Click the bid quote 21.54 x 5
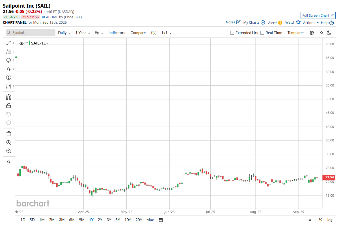 11,17
